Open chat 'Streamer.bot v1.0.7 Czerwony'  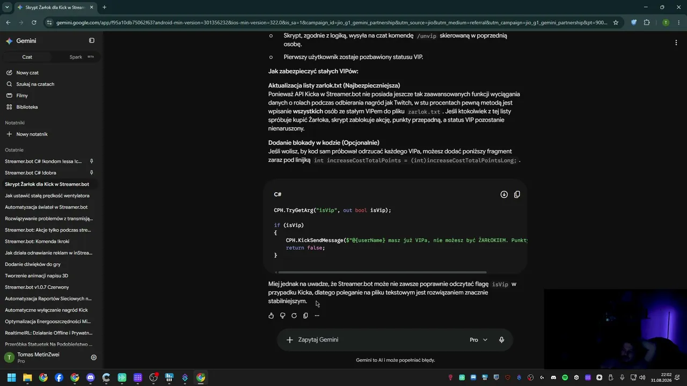[x=37, y=287]
